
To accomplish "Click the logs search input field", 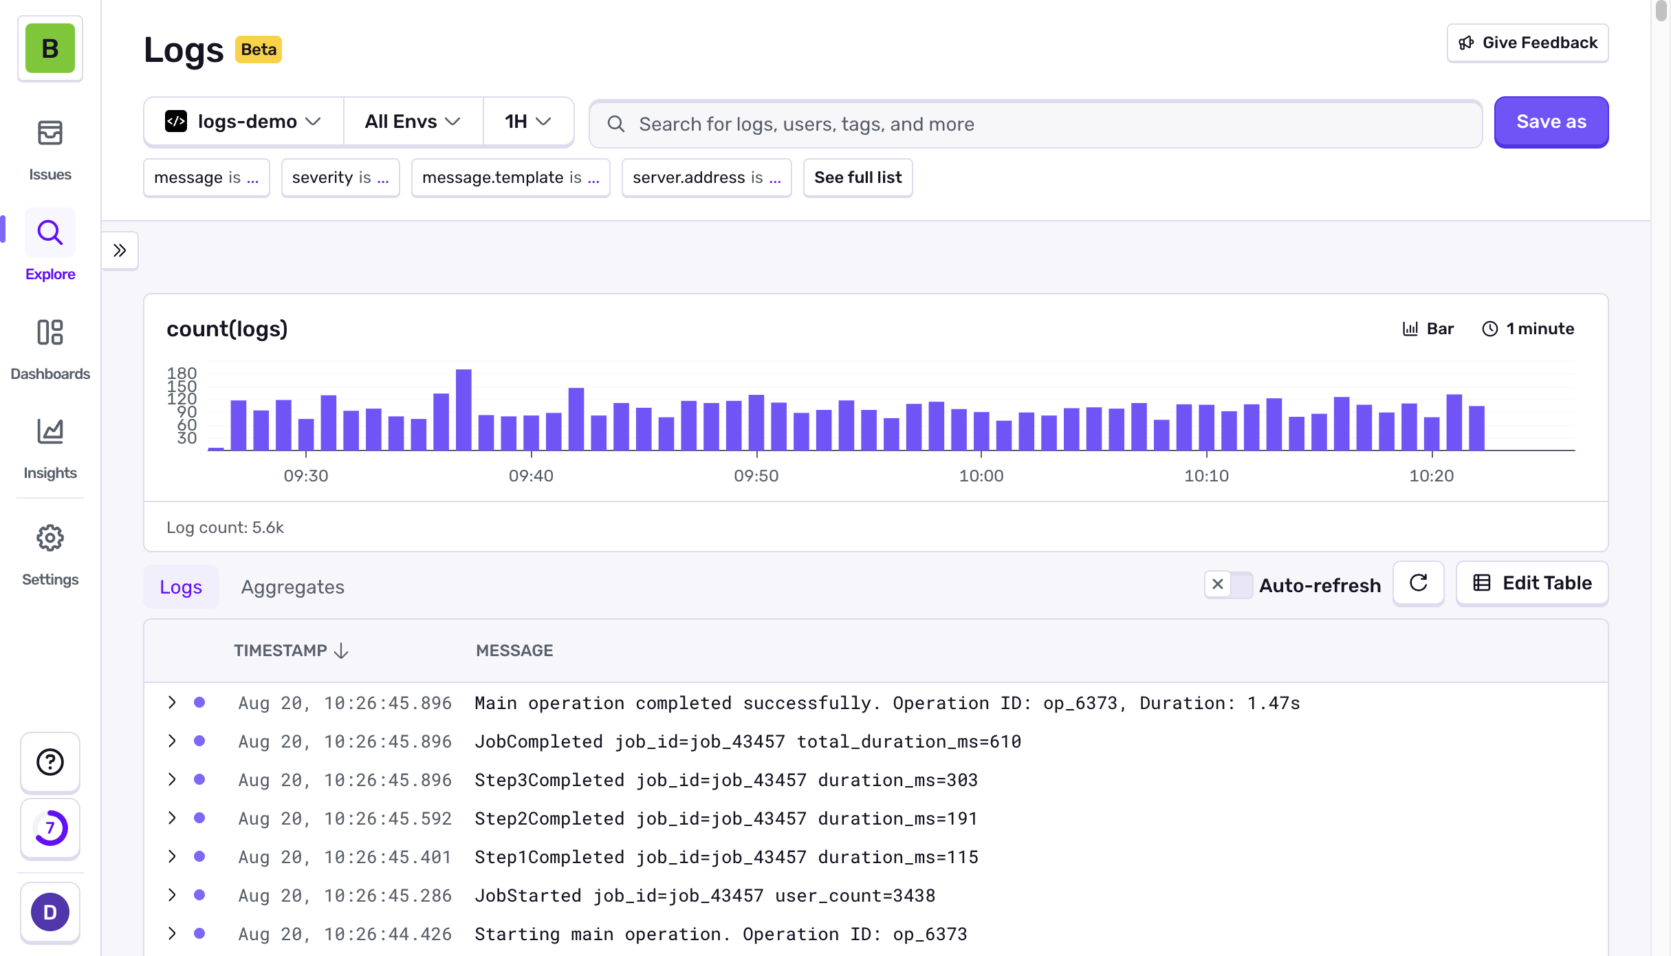I will tap(1035, 124).
